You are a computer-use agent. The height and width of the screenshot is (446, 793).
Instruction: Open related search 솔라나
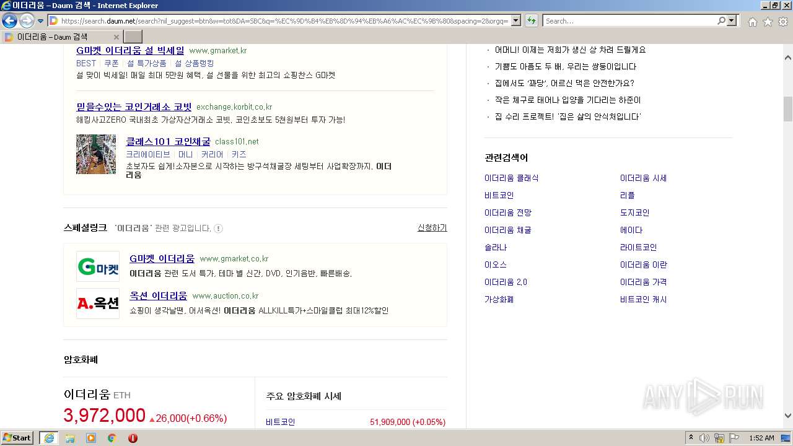tap(496, 247)
